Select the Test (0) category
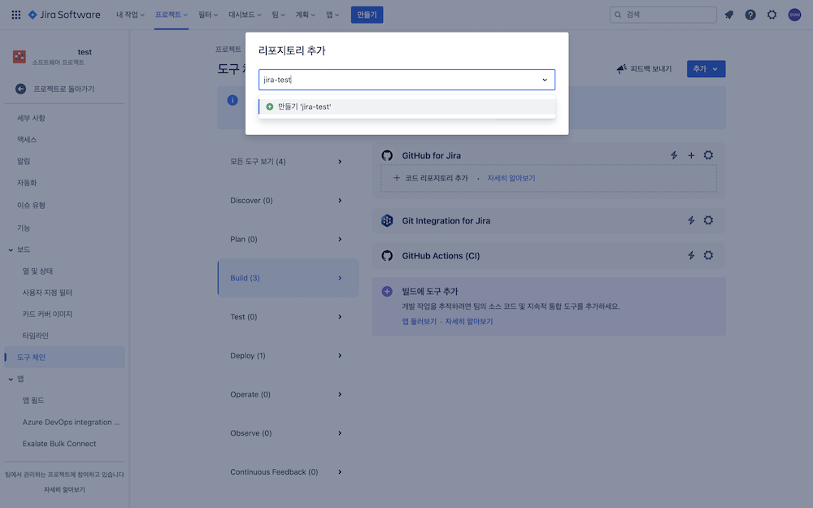 288,317
